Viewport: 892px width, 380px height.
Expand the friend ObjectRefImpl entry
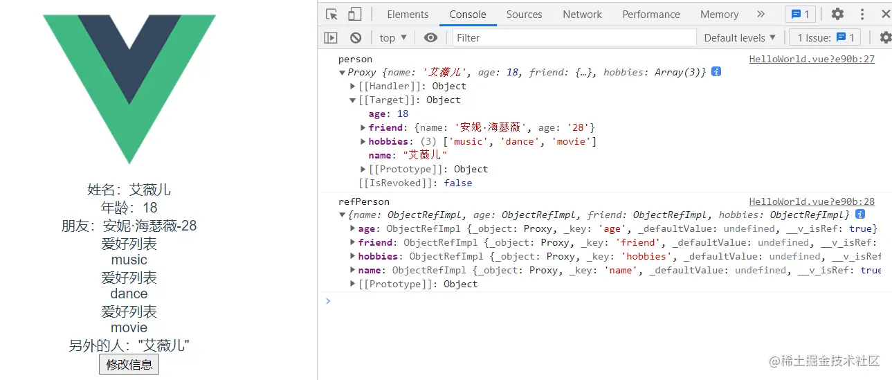(353, 242)
